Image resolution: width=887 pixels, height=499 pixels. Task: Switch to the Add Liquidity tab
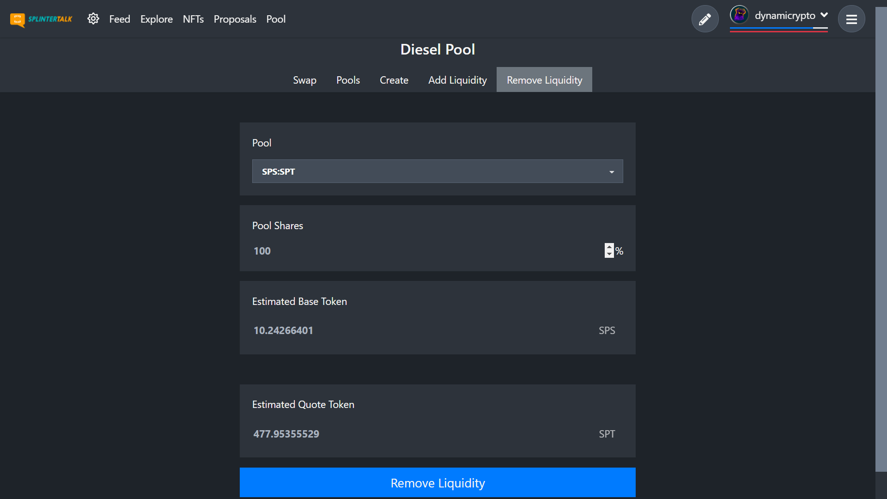point(457,80)
